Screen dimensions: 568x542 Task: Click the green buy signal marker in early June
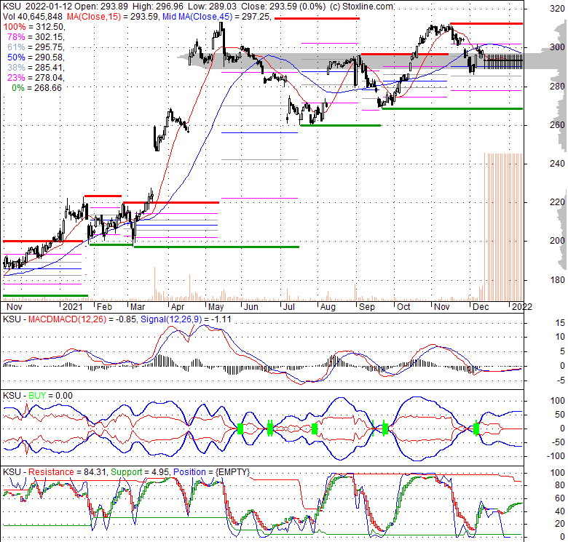(240, 429)
